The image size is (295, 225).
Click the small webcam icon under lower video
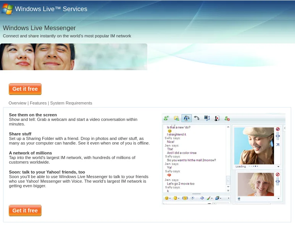coord(239,199)
